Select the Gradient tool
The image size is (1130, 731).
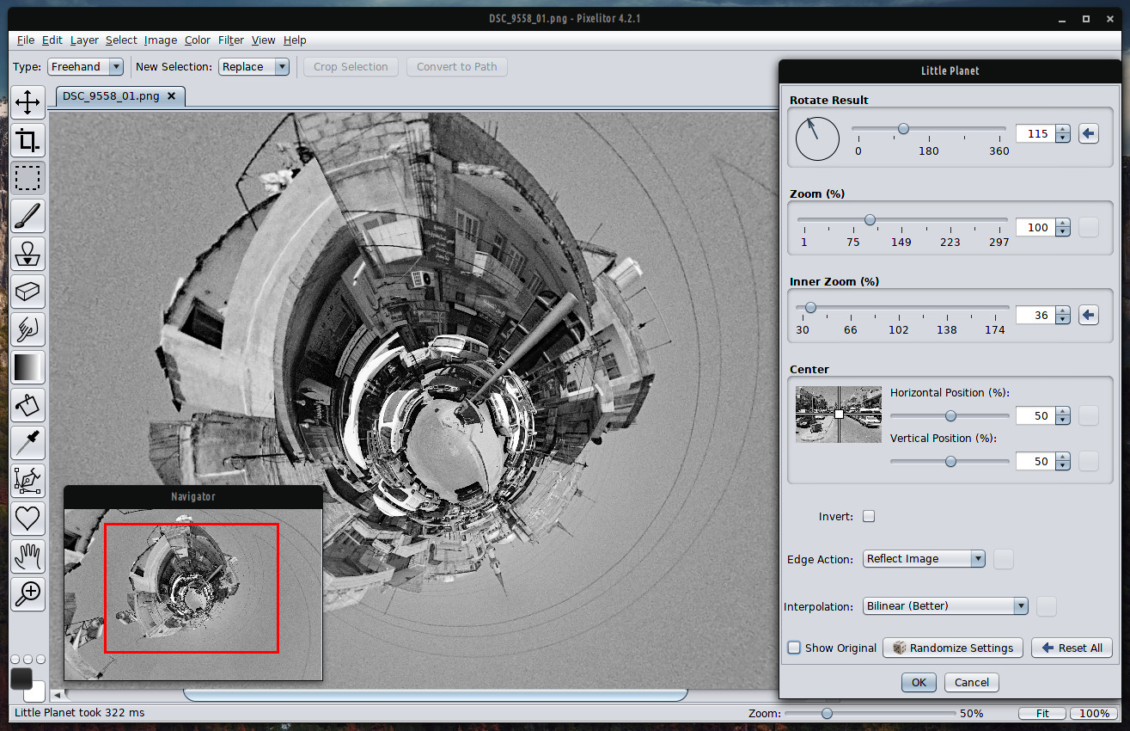[28, 367]
